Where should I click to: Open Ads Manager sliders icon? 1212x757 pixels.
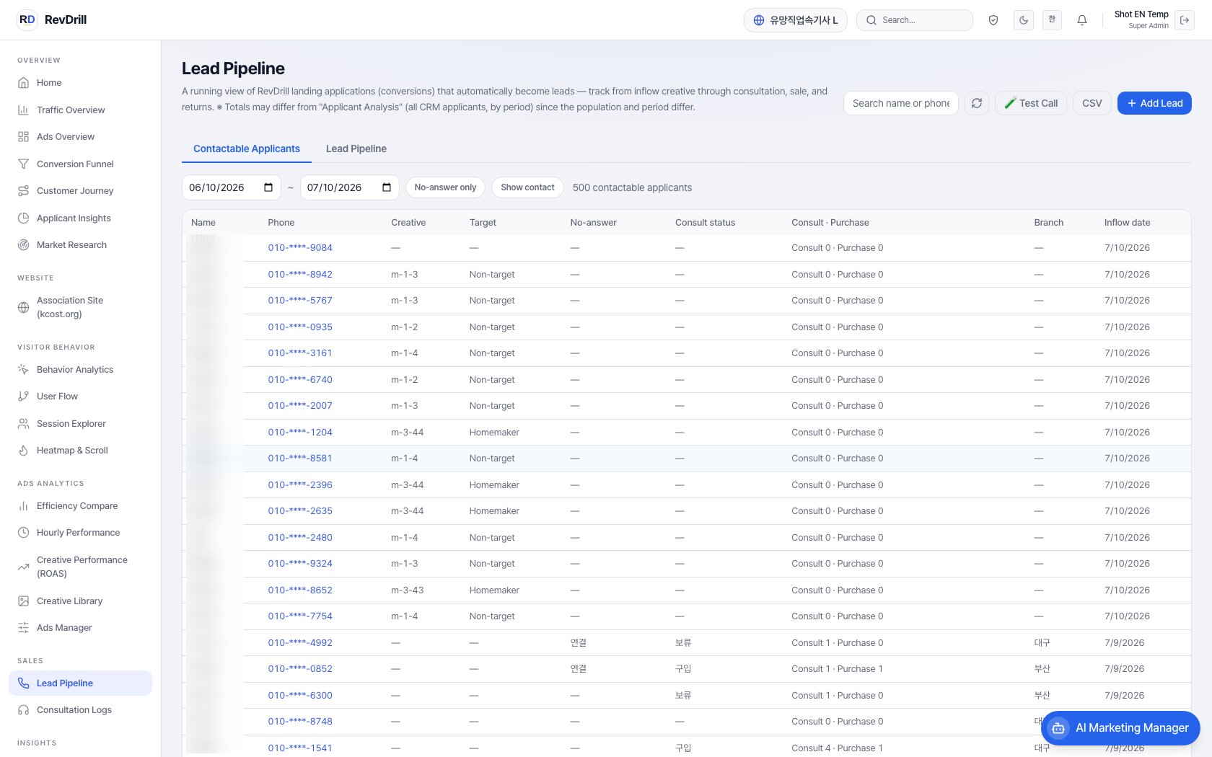click(23, 628)
